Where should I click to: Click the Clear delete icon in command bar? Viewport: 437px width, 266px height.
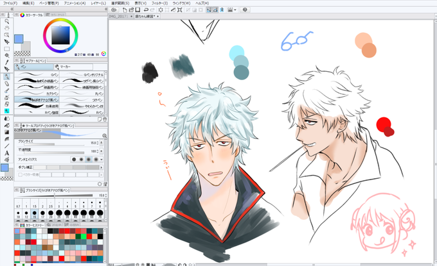[161, 10]
